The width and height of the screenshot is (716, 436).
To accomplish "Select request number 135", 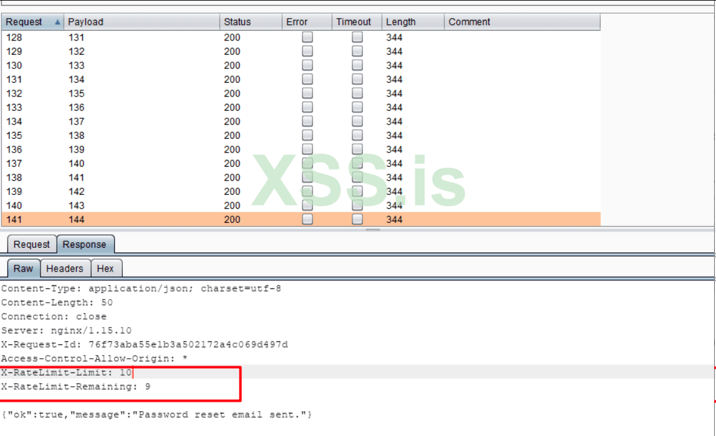I will tap(14, 135).
